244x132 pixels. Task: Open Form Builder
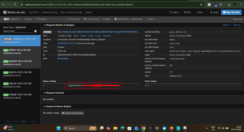(57, 19)
